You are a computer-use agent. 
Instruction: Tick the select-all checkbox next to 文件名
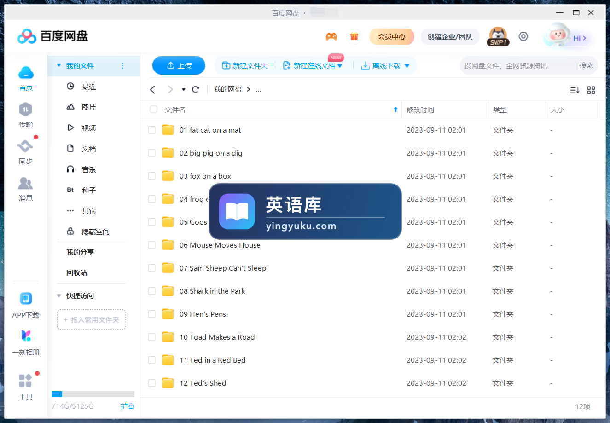pos(153,110)
